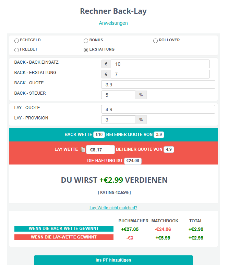Open the 'Lay-Wette nicht matched?' link
Viewport: 240px width, 265px height.
[x=113, y=208]
